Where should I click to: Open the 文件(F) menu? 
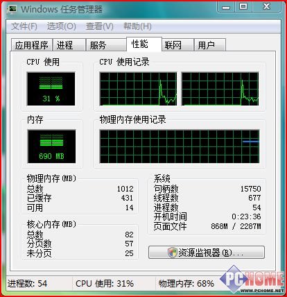[x=24, y=26]
